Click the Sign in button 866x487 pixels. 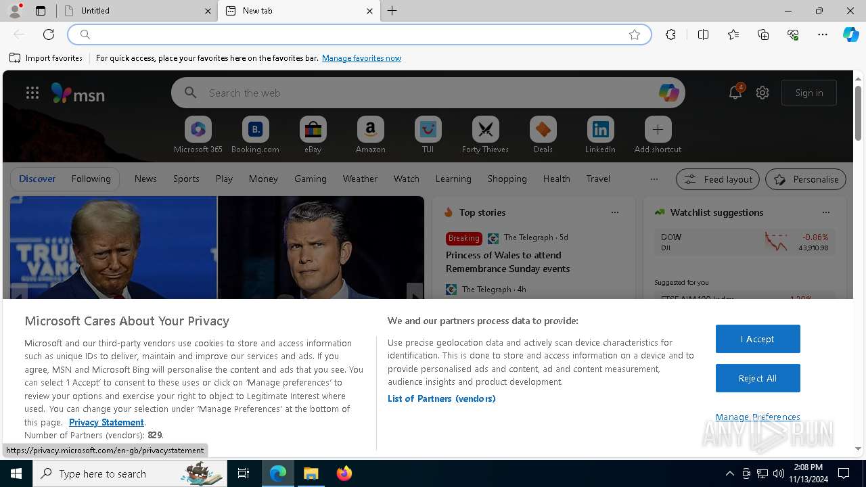(809, 93)
